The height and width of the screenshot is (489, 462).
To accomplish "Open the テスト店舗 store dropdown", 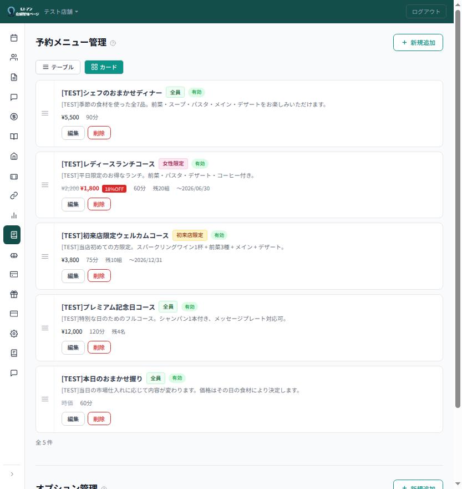I will tap(61, 12).
